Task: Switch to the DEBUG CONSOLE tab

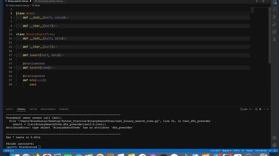Action: tap(48, 109)
